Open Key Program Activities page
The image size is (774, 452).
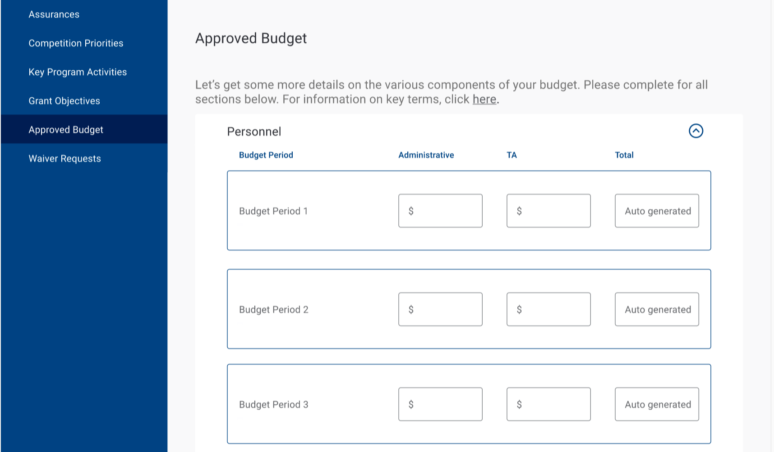(x=78, y=72)
